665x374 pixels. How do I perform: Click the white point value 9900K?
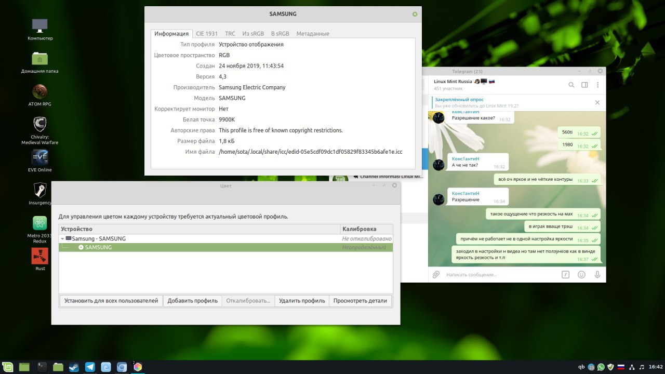pos(227,119)
